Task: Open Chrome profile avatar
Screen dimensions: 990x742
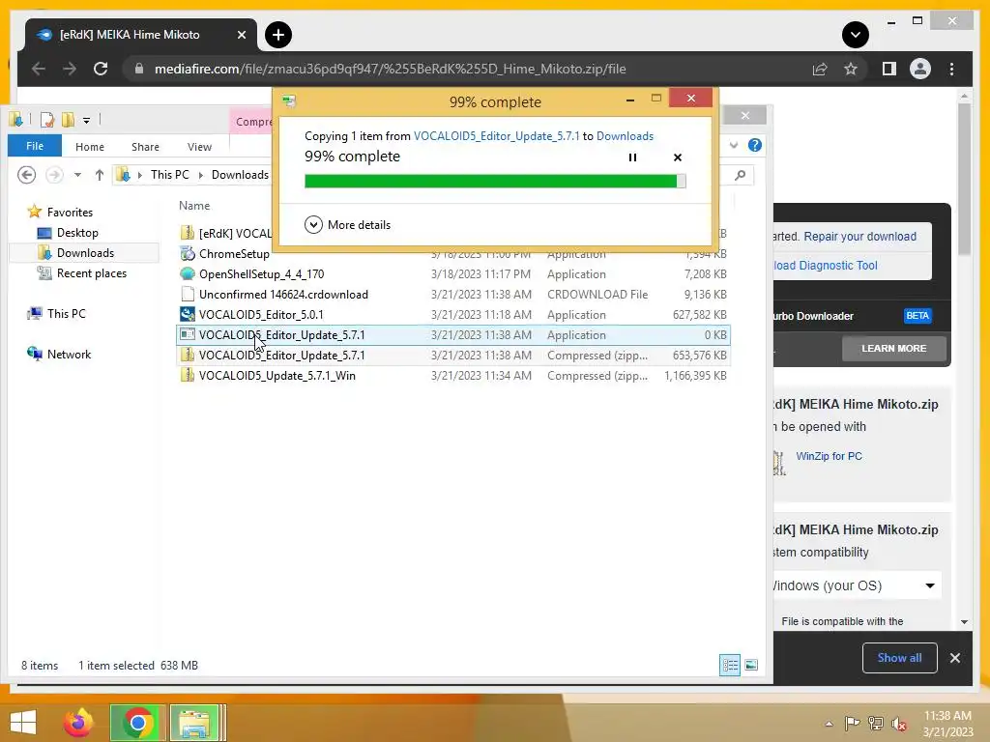Action: tap(920, 69)
